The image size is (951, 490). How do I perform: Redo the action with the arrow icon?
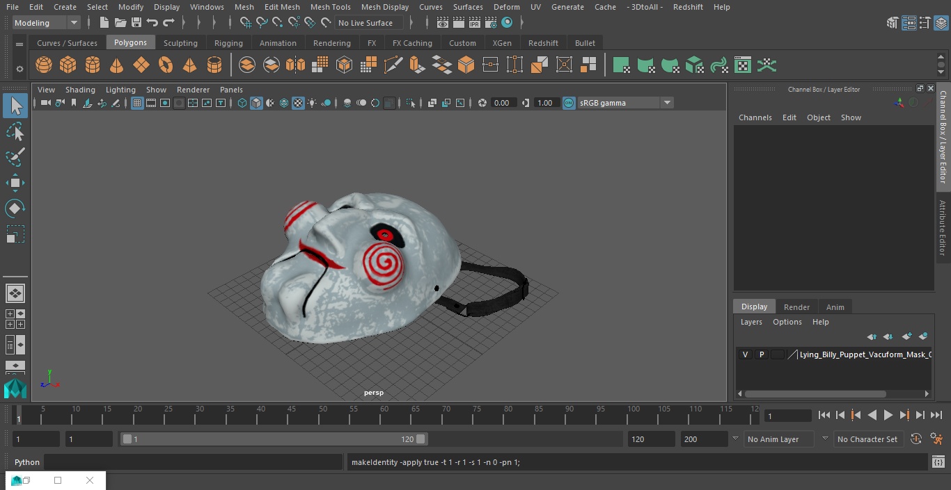coord(168,23)
